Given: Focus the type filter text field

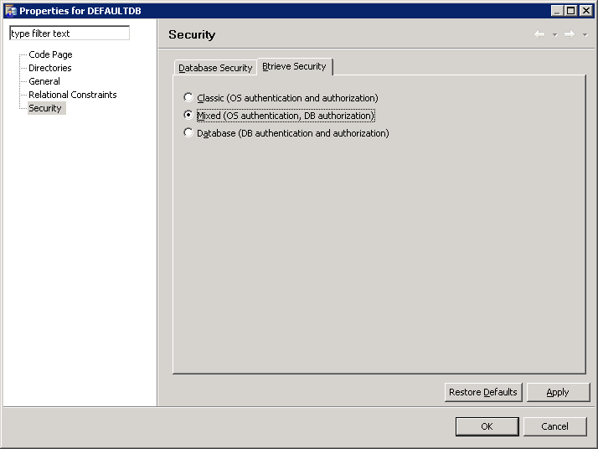Looking at the screenshot, I should (70, 34).
